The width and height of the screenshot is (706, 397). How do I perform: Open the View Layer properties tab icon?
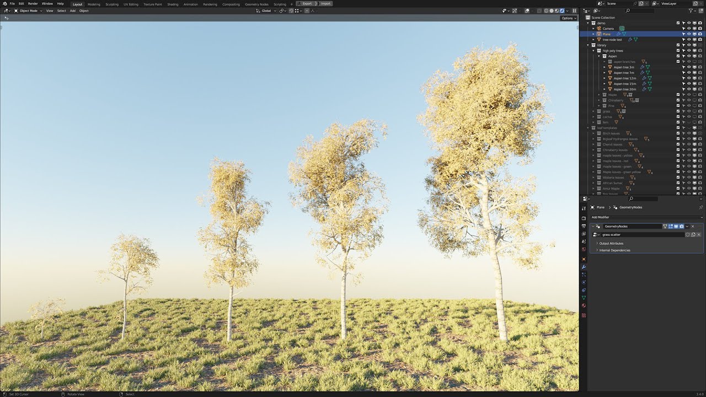tap(584, 234)
